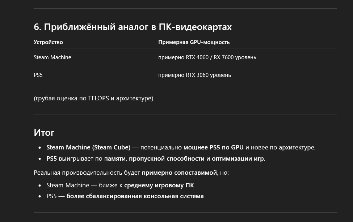Viewport: 353px width, 222px height.
Task: Click bold text 'мощнее PS5 по GPU'
Action: [213, 148]
